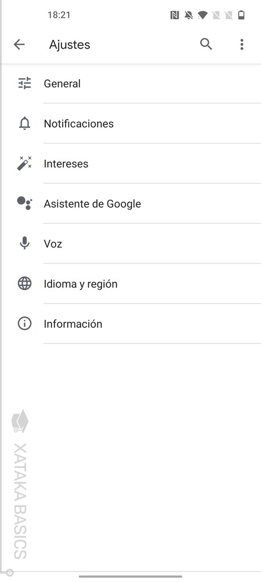Tap the Ajustes page title
The width and height of the screenshot is (261, 582).
click(x=70, y=45)
